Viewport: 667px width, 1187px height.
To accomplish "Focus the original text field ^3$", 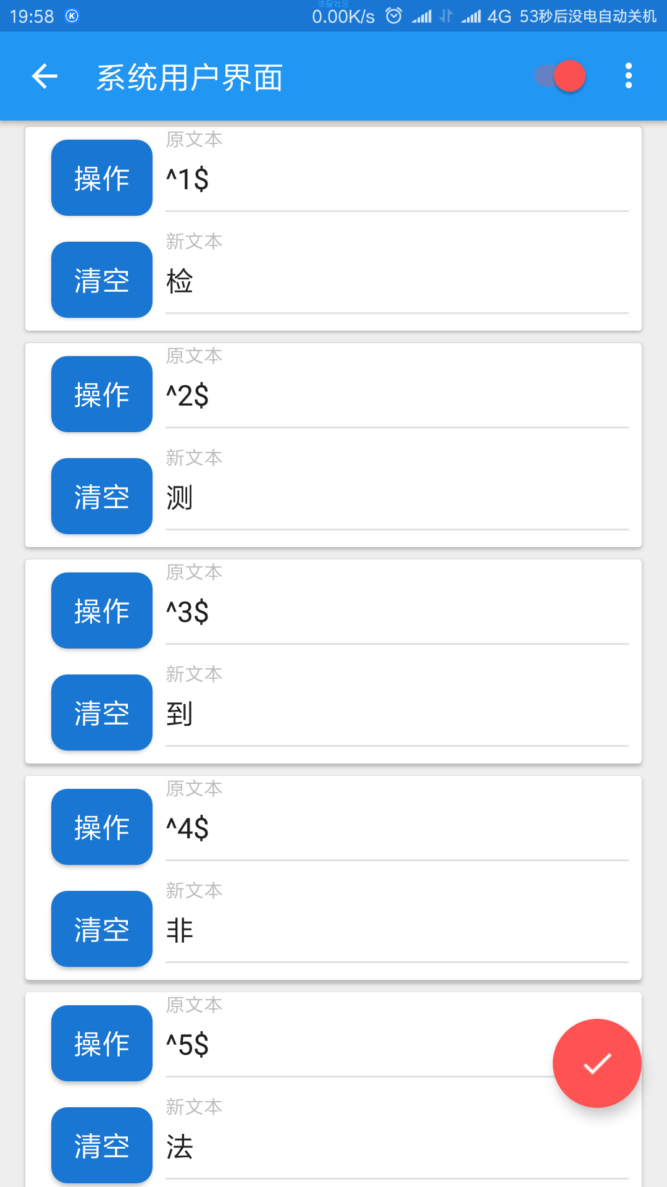I will point(396,612).
